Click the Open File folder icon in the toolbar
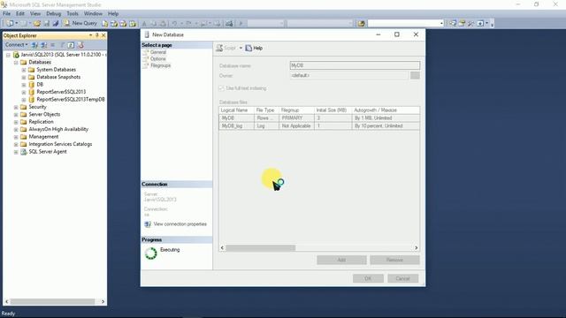Screen dimensions: 566x318 coord(37,24)
